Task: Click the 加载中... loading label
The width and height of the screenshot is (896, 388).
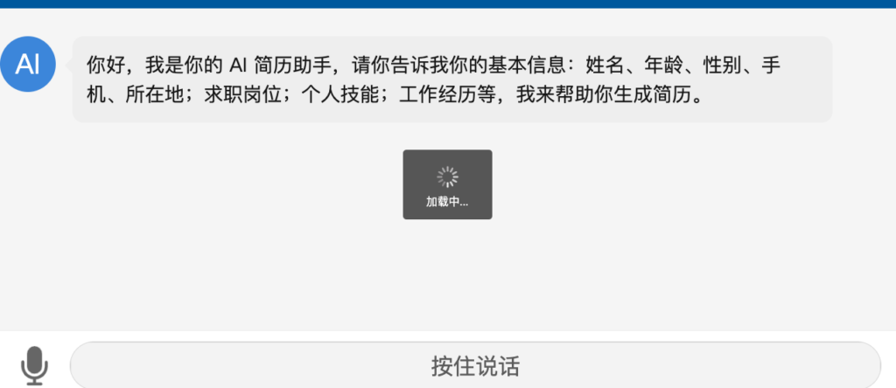Action: (447, 202)
